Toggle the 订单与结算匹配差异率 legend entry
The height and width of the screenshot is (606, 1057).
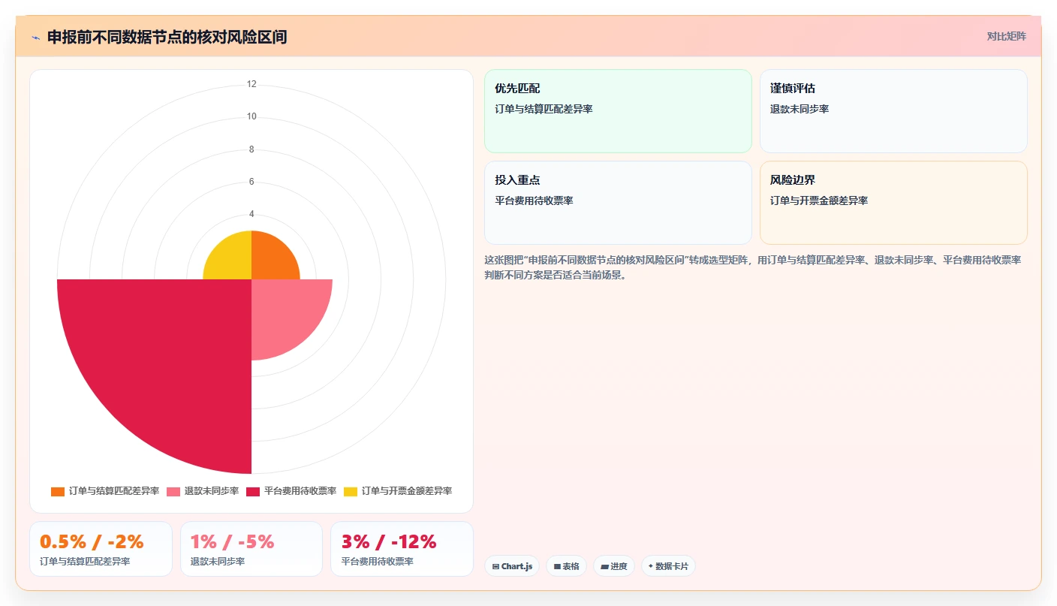pyautogui.click(x=105, y=491)
